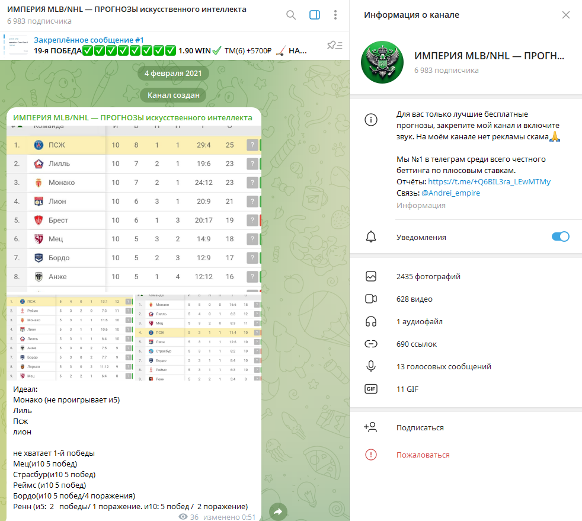This screenshot has width=582, height=521.
Task: Open the bottom-right small standings image
Action: tap(199, 337)
